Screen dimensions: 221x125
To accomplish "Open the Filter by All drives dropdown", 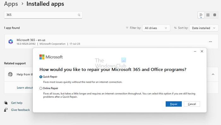I will click(x=156, y=28).
